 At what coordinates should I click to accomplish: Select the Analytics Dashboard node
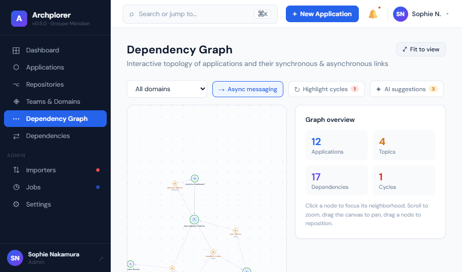point(194,178)
